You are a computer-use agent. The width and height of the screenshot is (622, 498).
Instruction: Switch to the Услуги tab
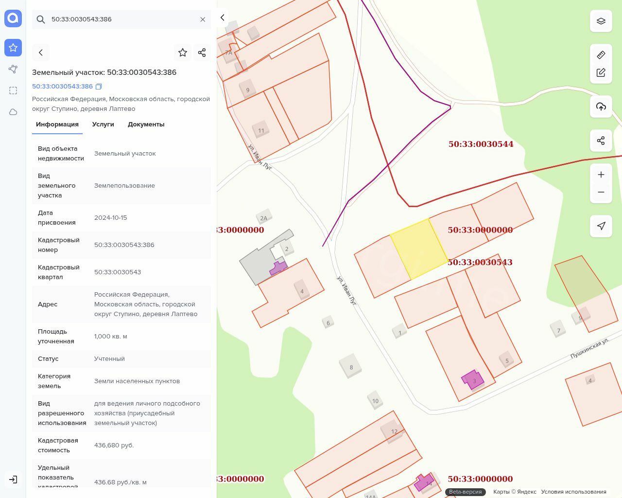[x=103, y=124]
